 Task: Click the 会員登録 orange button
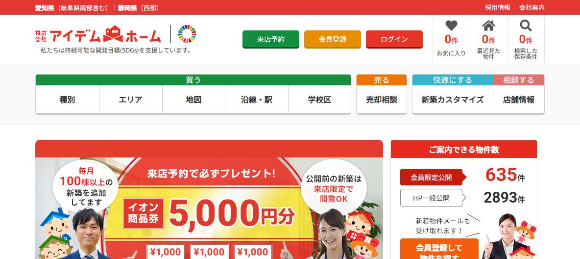[333, 39]
